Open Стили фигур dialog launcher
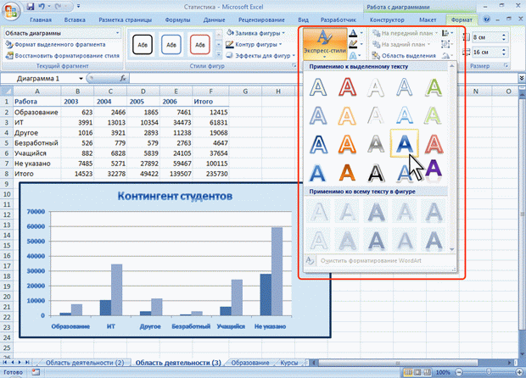The image size is (526, 378). click(x=294, y=66)
